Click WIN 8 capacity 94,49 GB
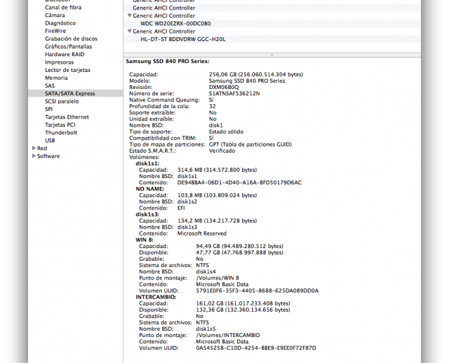 (x=240, y=246)
